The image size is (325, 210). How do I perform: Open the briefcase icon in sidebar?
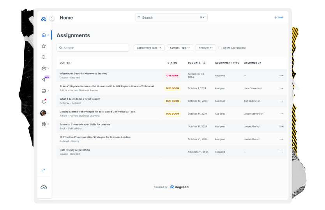tap(44, 91)
